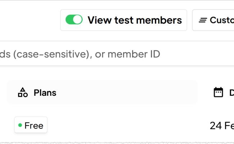This screenshot has height=144, width=234.
Task: Click the "View test members" label text
Action: tap(135, 20)
